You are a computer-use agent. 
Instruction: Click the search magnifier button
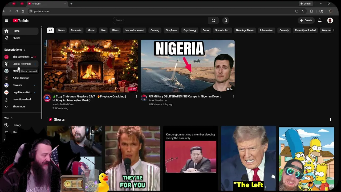(x=214, y=21)
